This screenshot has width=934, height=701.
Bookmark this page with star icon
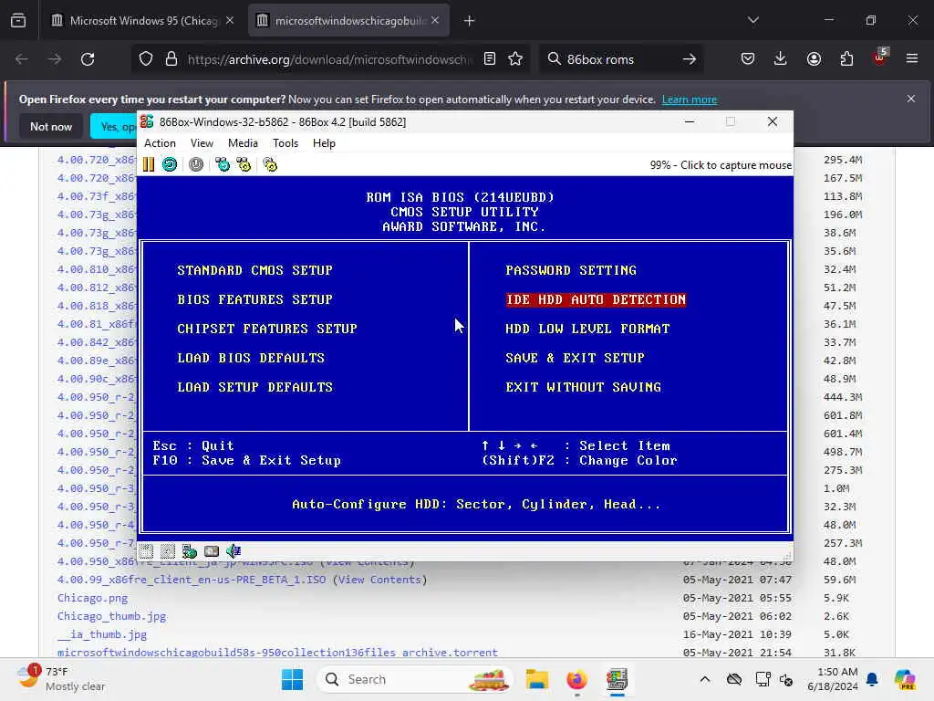pyautogui.click(x=515, y=59)
